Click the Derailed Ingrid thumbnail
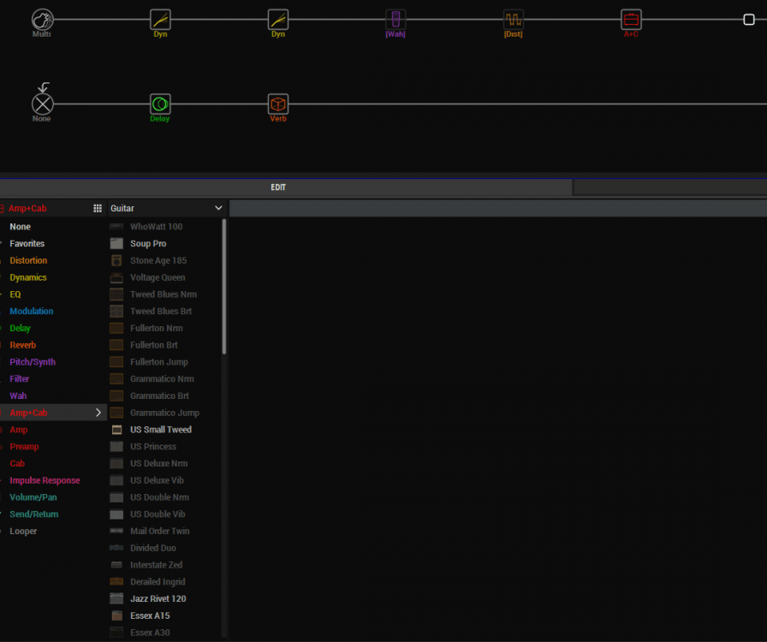Screen dimensions: 767x642 click(x=116, y=582)
